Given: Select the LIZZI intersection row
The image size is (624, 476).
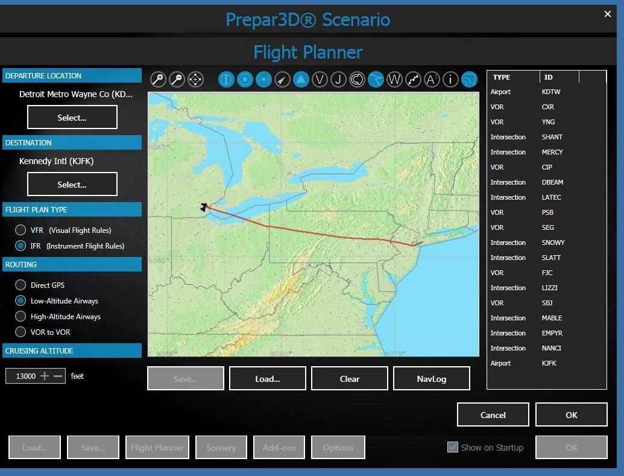Looking at the screenshot, I should (x=546, y=288).
